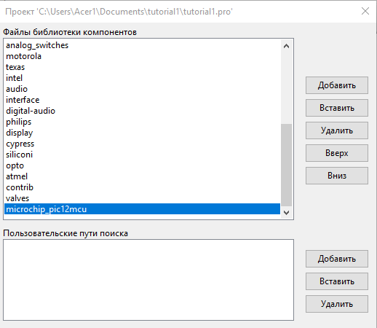
Task: Select the philips library entry
Action: click(142, 122)
